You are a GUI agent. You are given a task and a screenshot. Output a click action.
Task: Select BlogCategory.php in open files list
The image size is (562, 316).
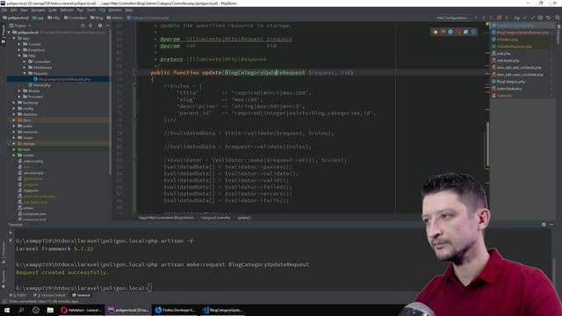(x=510, y=82)
